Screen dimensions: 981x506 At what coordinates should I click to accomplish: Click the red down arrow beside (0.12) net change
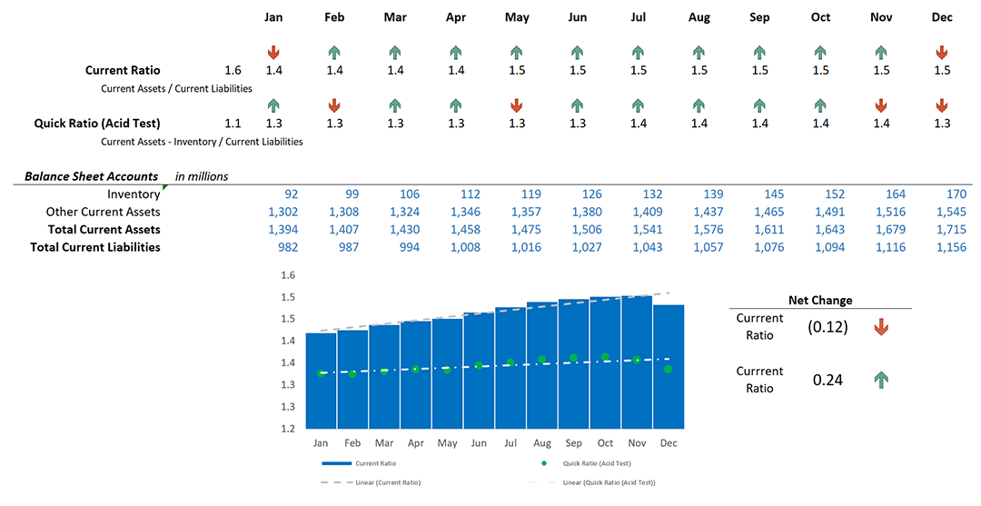[x=881, y=327]
